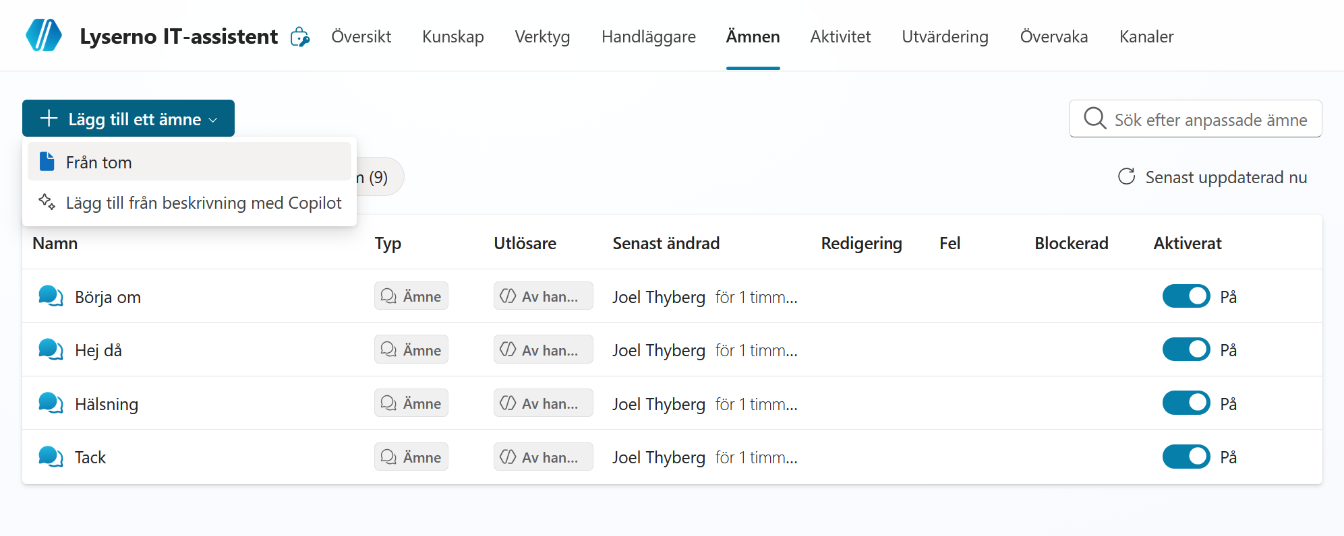Open the Börja om topic
Viewport: 1344px width, 536px height.
[x=108, y=297]
